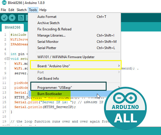161x135 pixels.
Task: Select the Blink8266 sketch tab
Action: (x=12, y=28)
